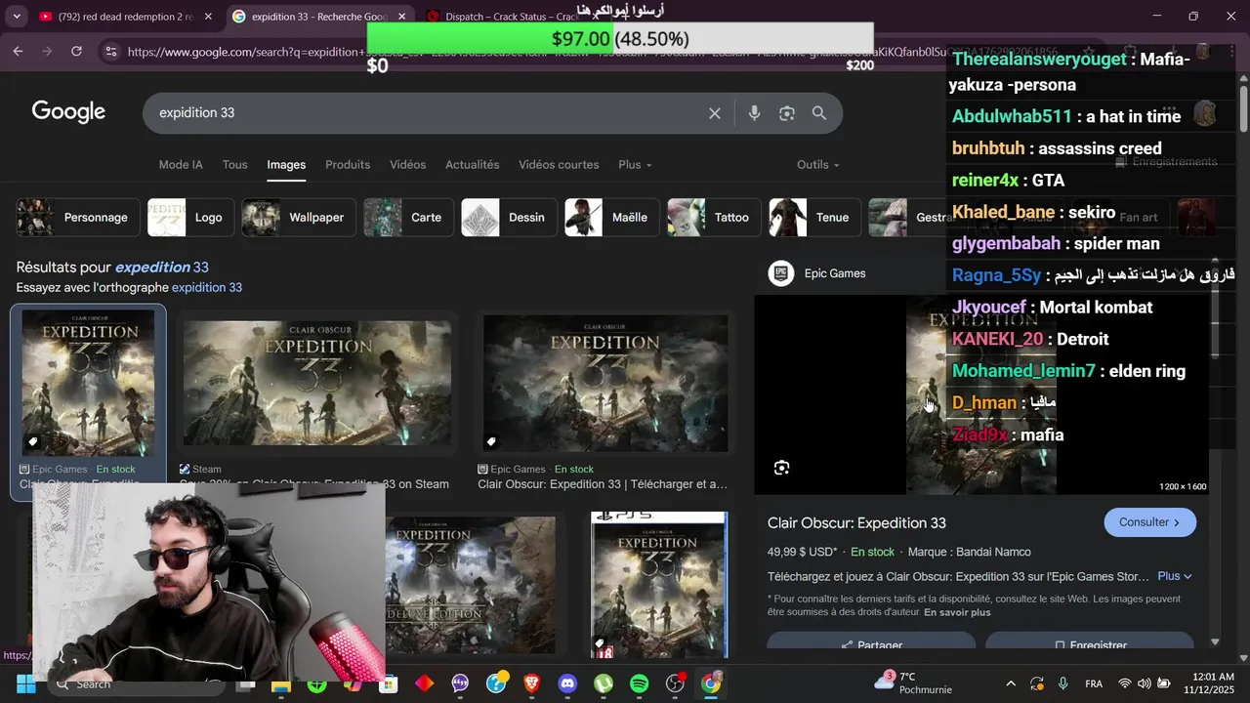This screenshot has width=1250, height=703.
Task: Filter images by Tattoo chip
Action: tap(715, 218)
